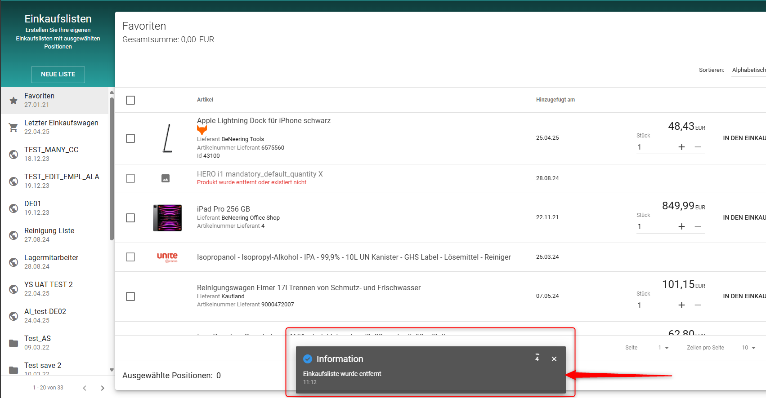The height and width of the screenshot is (398, 766).
Task: Open the Isopropanol product title link
Action: (354, 257)
